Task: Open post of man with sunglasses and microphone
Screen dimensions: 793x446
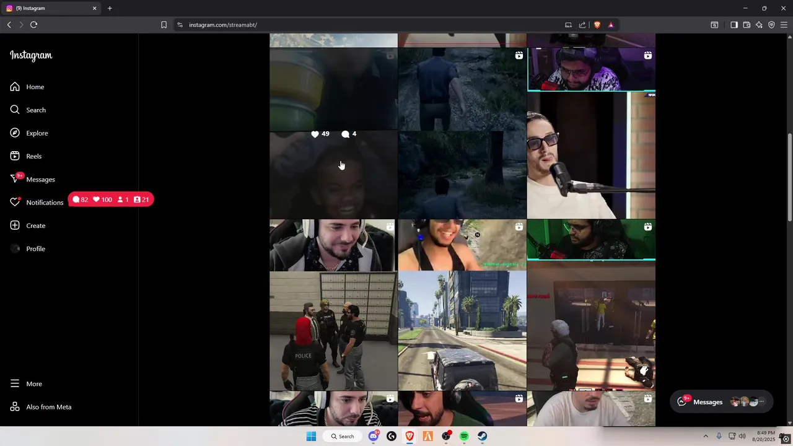Action: (x=591, y=133)
